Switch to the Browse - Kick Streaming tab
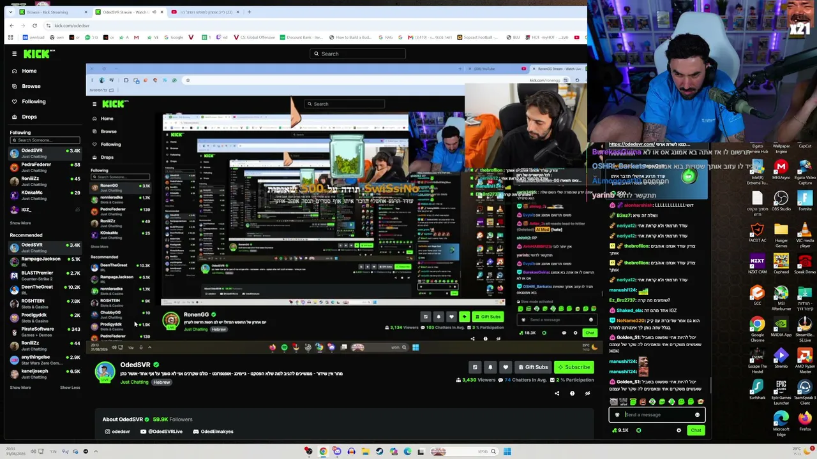 coord(52,12)
